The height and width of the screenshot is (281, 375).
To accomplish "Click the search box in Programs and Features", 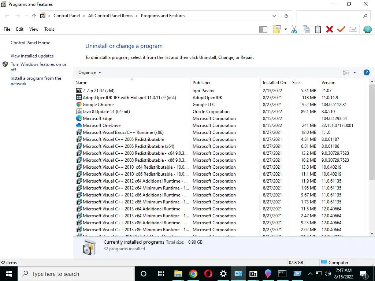I will click(x=333, y=16).
